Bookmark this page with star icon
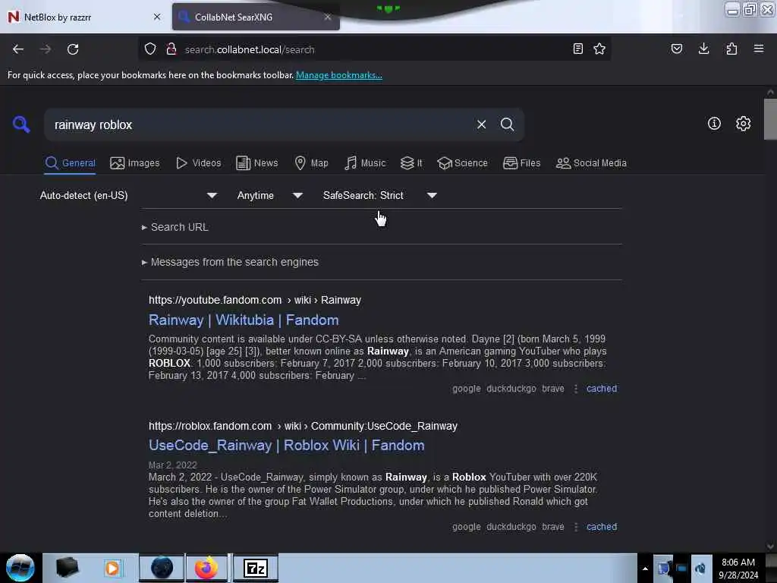Viewport: 777px width, 583px height. pyautogui.click(x=599, y=49)
